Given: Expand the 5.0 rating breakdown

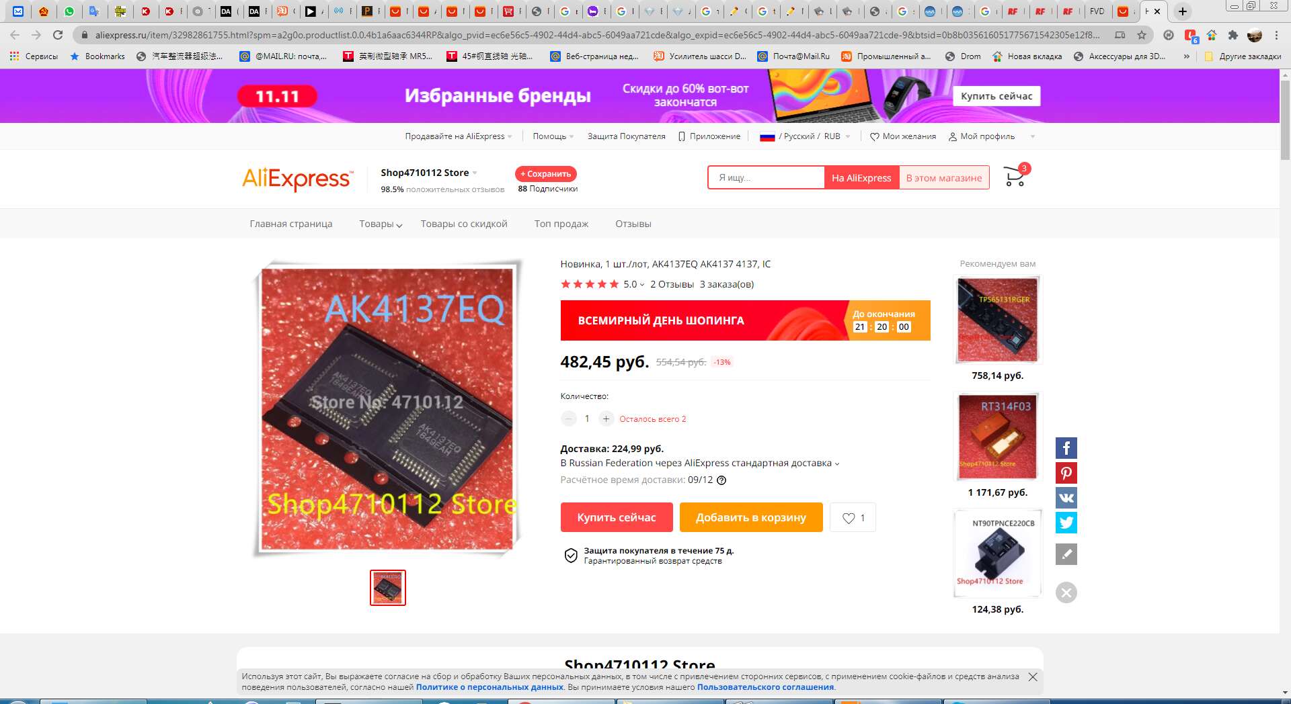Looking at the screenshot, I should pos(633,285).
